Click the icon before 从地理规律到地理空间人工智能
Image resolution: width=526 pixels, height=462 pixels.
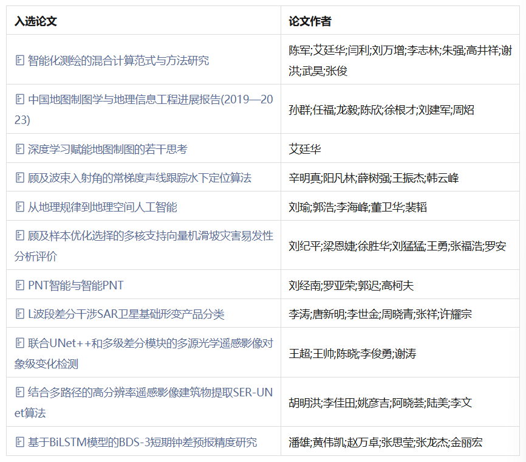19,207
